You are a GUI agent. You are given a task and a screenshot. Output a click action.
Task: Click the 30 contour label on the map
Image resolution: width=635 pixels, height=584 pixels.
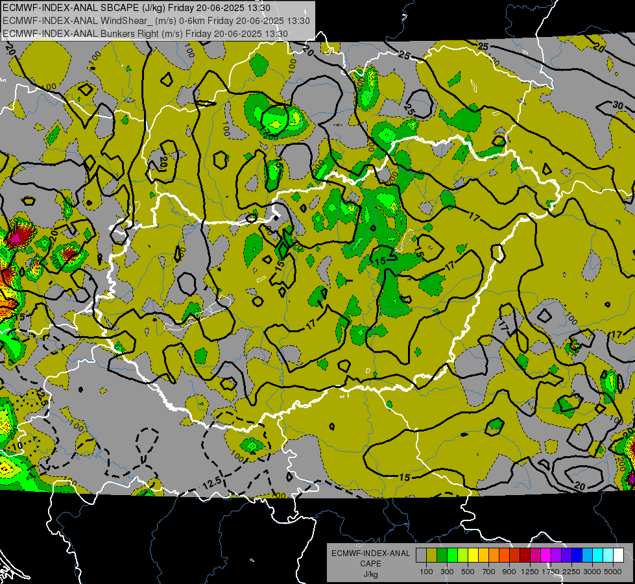click(617, 105)
